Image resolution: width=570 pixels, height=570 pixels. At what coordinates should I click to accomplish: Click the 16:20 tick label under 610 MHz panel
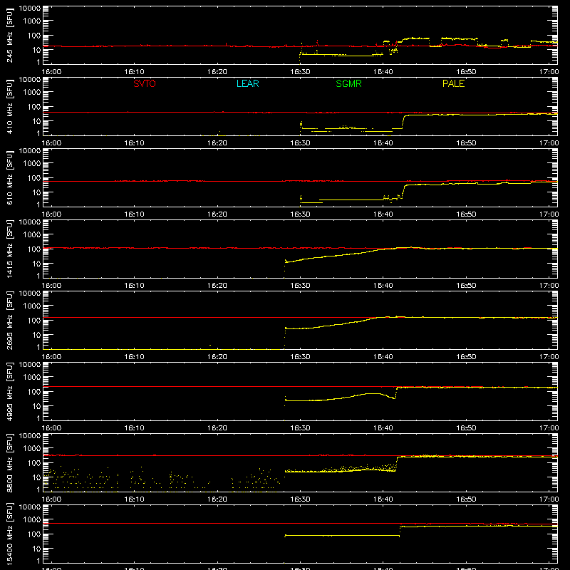click(217, 214)
